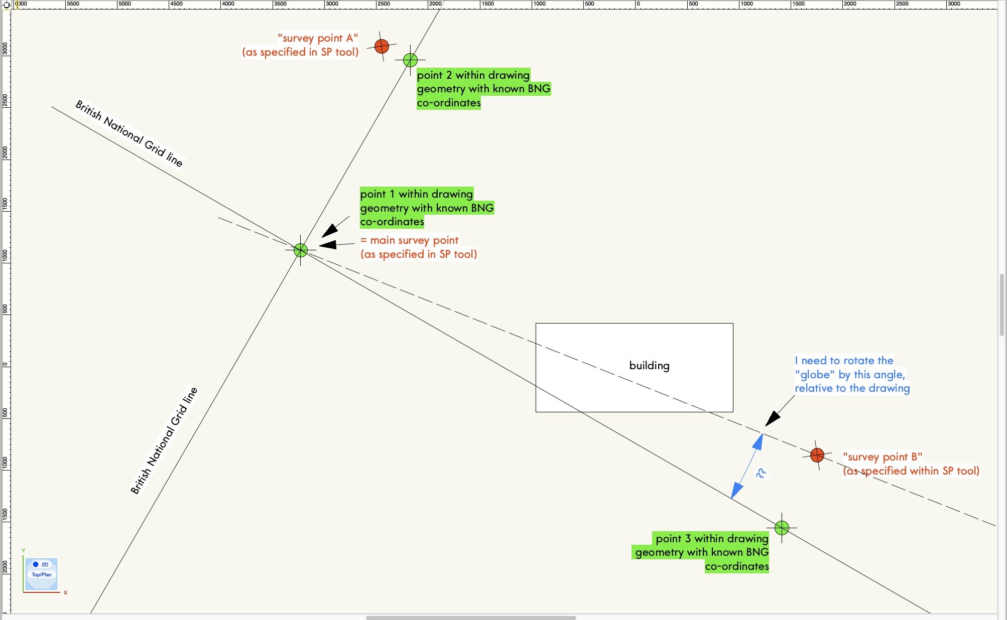Click the green point 3 crosshair marker
The image size is (1007, 620).
pyautogui.click(x=782, y=527)
